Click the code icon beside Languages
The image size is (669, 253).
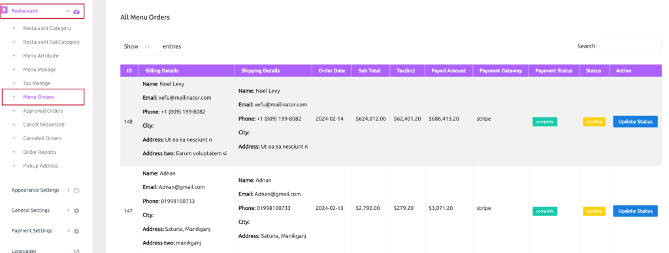[x=76, y=251]
